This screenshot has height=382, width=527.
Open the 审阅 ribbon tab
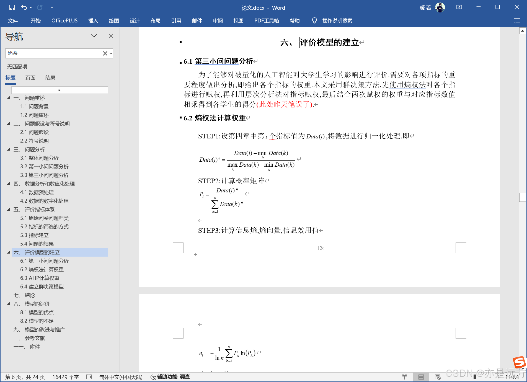[x=218, y=21]
